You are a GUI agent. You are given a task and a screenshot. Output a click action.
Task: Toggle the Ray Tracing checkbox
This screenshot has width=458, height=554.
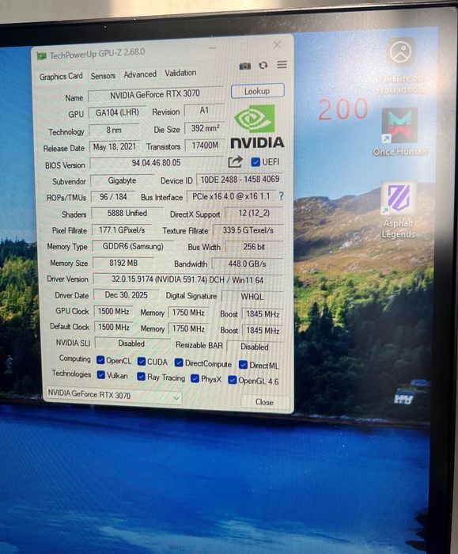click(x=142, y=376)
